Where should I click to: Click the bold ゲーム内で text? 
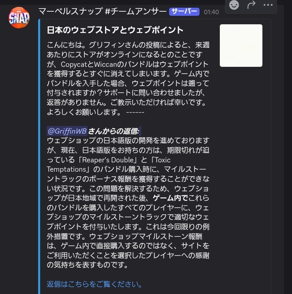pos(170,198)
